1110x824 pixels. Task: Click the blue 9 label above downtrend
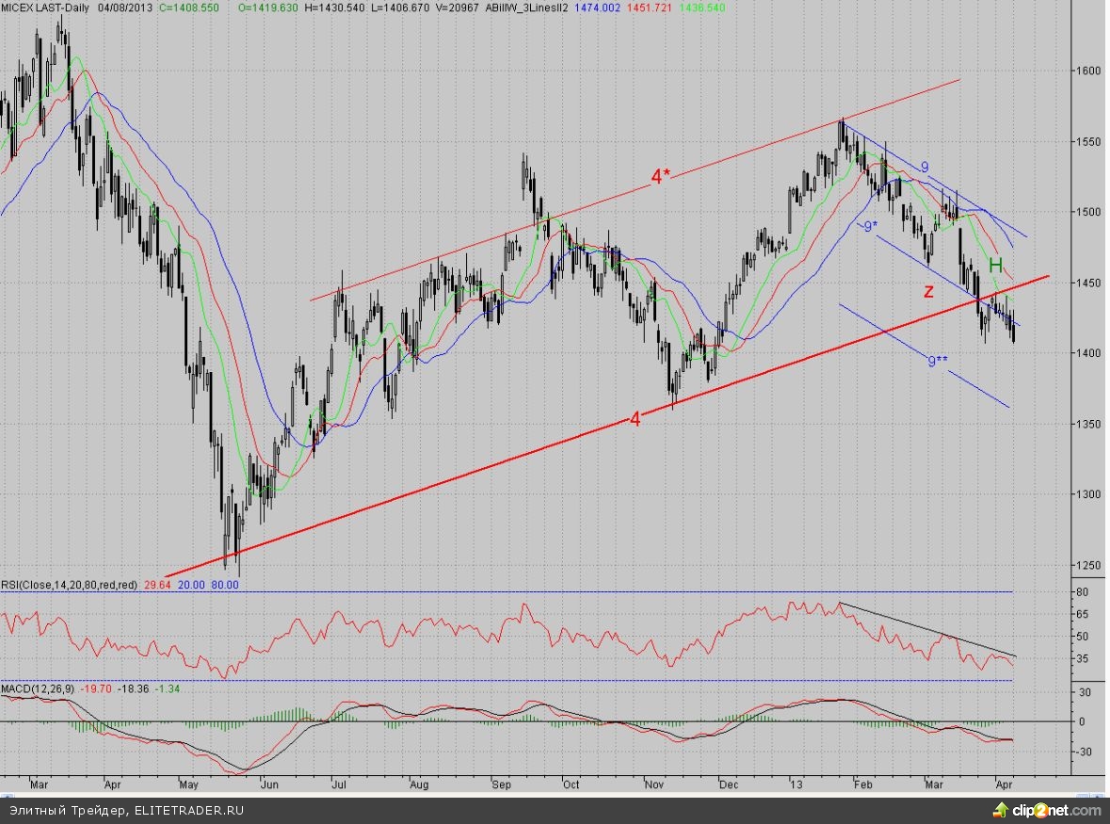click(925, 167)
